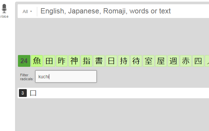Pick the 週 kanji from results

click(x=173, y=61)
